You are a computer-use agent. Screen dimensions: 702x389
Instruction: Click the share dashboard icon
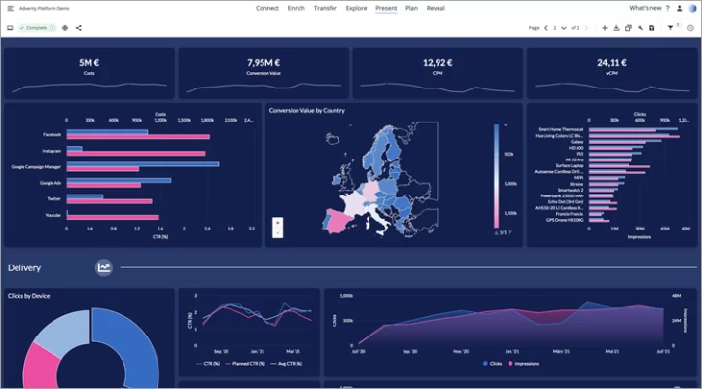[x=79, y=28]
